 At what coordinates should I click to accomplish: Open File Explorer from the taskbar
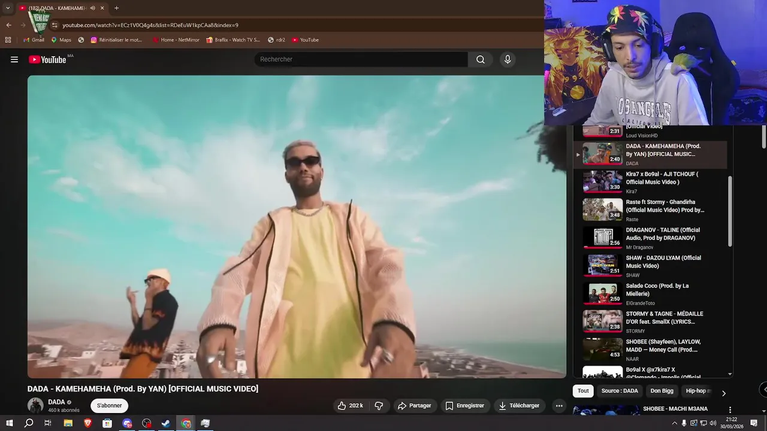(x=68, y=423)
